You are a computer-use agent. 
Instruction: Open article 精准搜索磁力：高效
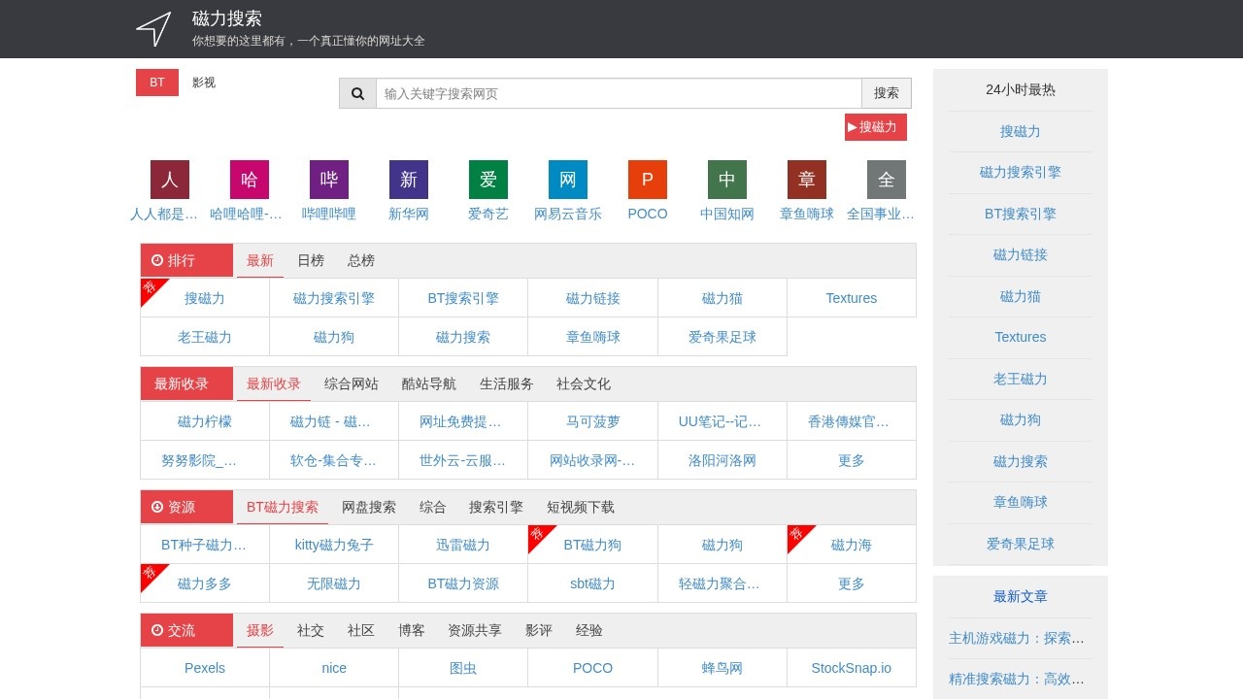click(1017, 679)
